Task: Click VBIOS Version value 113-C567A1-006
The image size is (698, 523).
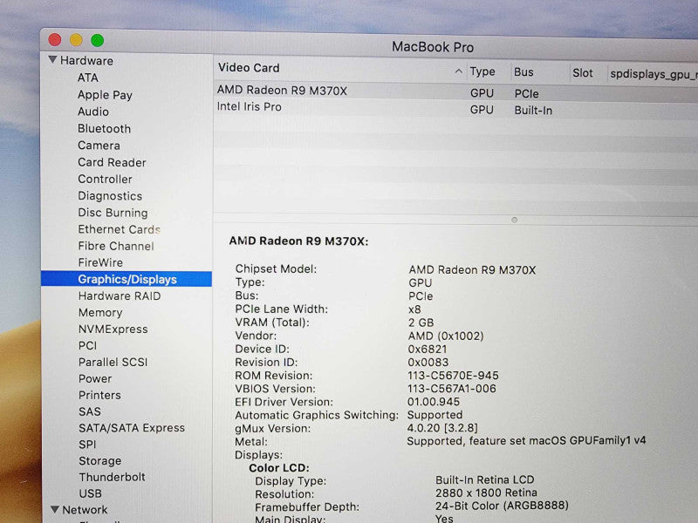Action: [451, 389]
